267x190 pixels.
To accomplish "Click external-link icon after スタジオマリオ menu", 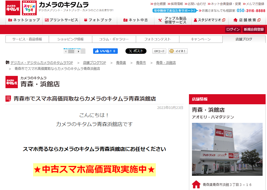I will point(224,20).
